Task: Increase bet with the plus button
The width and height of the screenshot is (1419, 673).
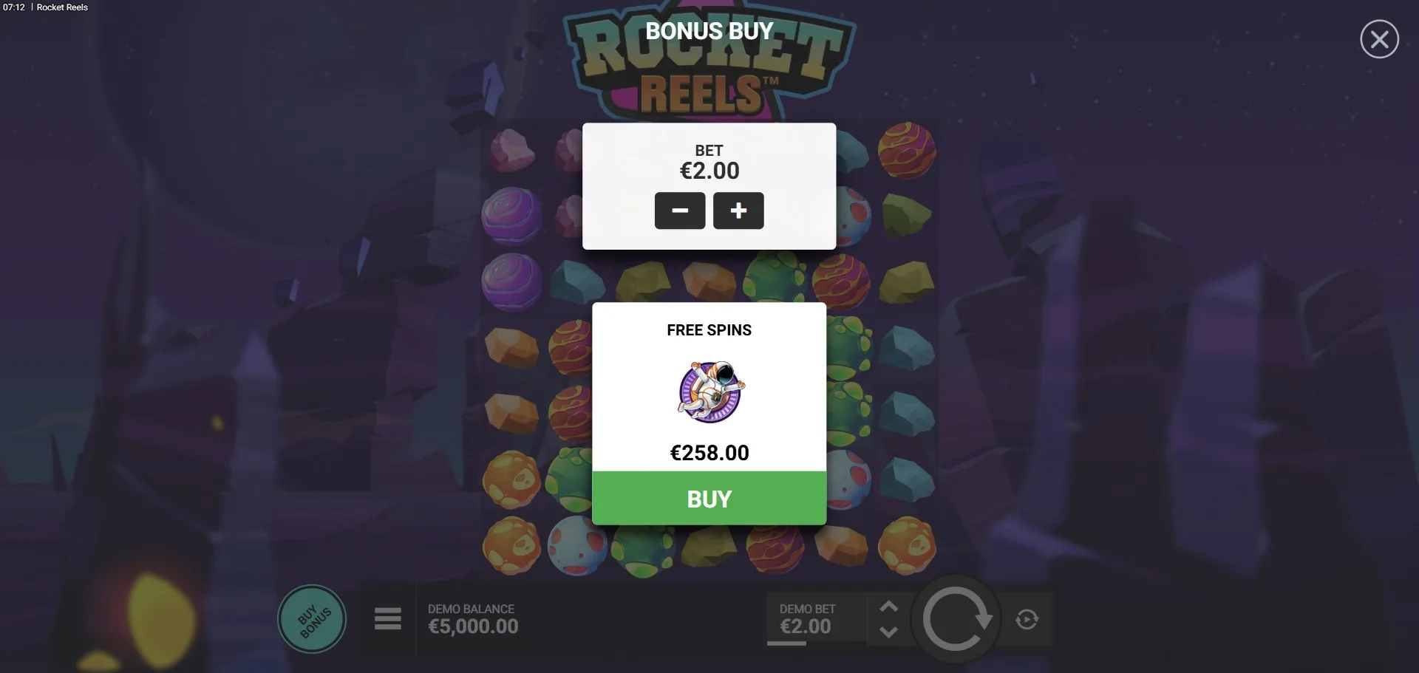Action: [x=738, y=211]
